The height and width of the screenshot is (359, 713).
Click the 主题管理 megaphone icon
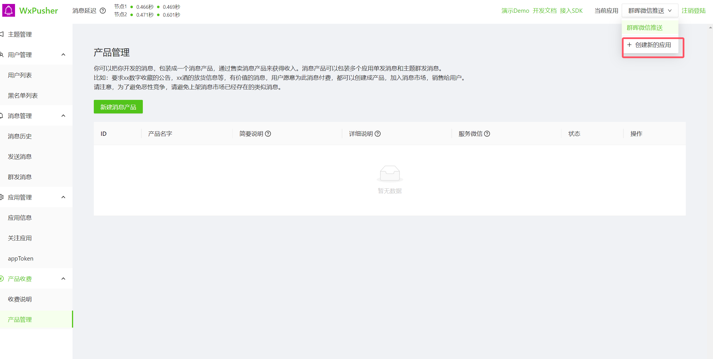pos(2,34)
